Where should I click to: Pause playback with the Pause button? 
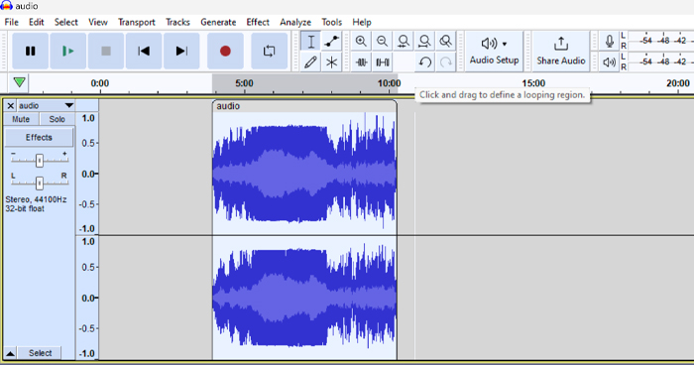[x=30, y=51]
